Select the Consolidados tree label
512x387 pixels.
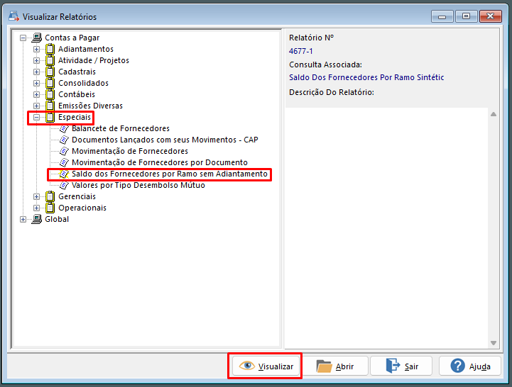83,83
